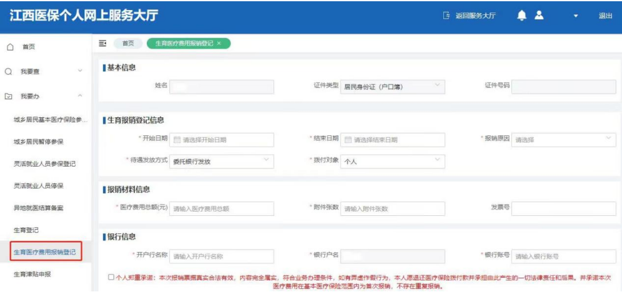Click the 首页 home icon in sidebar
The image size is (622, 302).
[10, 47]
